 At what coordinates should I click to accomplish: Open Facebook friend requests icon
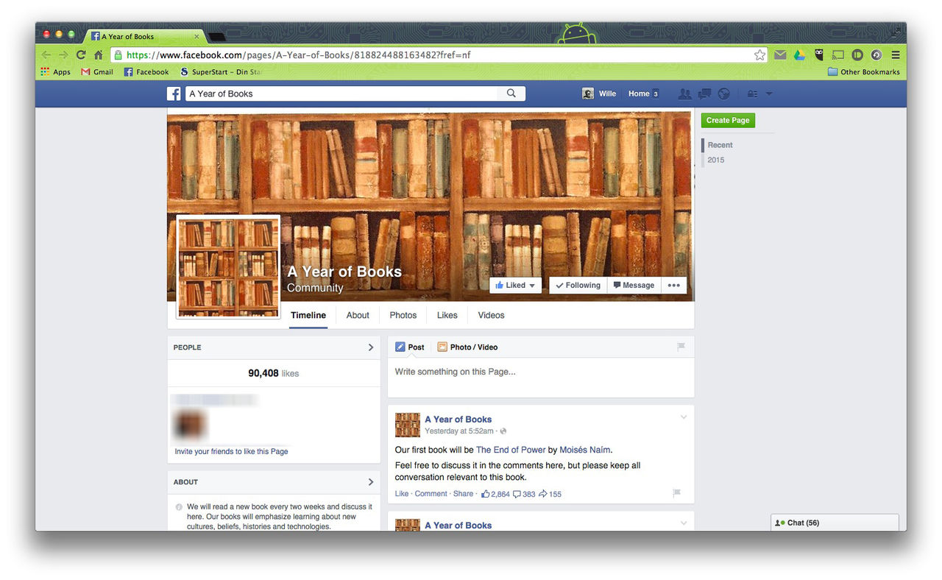(x=684, y=93)
